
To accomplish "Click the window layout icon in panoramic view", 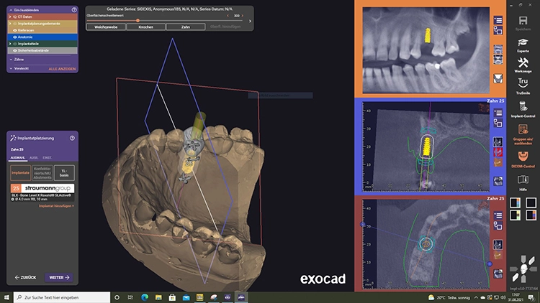I will pyautogui.click(x=498, y=31).
